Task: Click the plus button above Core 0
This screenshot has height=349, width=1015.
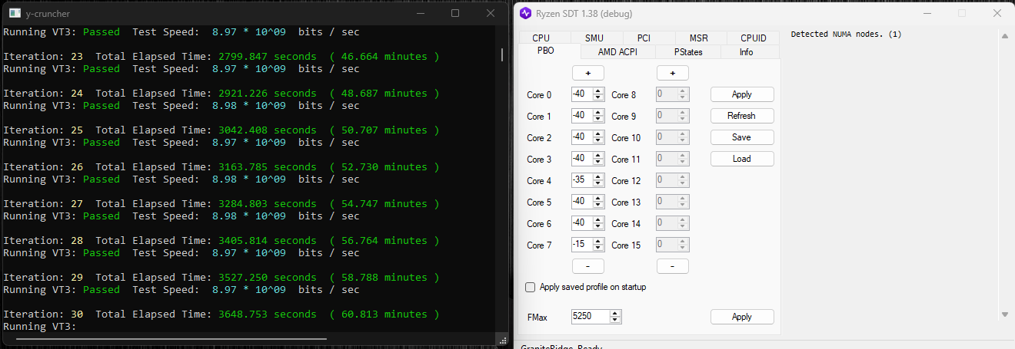Action: click(x=587, y=73)
